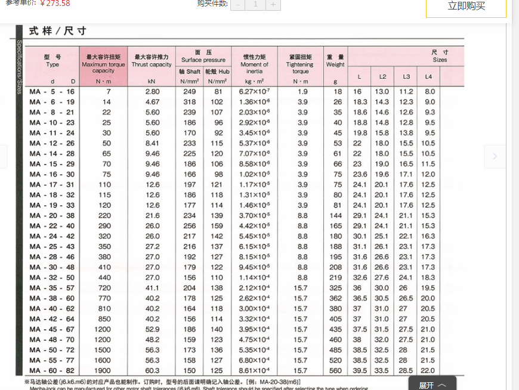Select row MA - 50 - 72
The image size is (519, 390).
click(245, 350)
